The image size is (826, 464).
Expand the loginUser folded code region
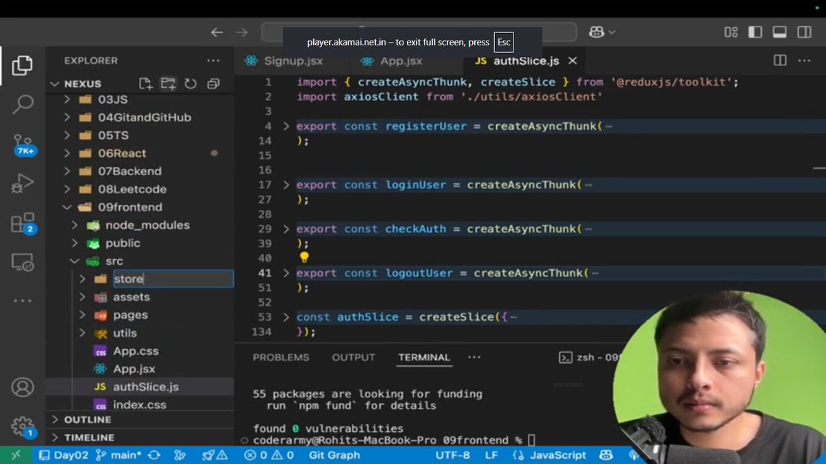[286, 184]
